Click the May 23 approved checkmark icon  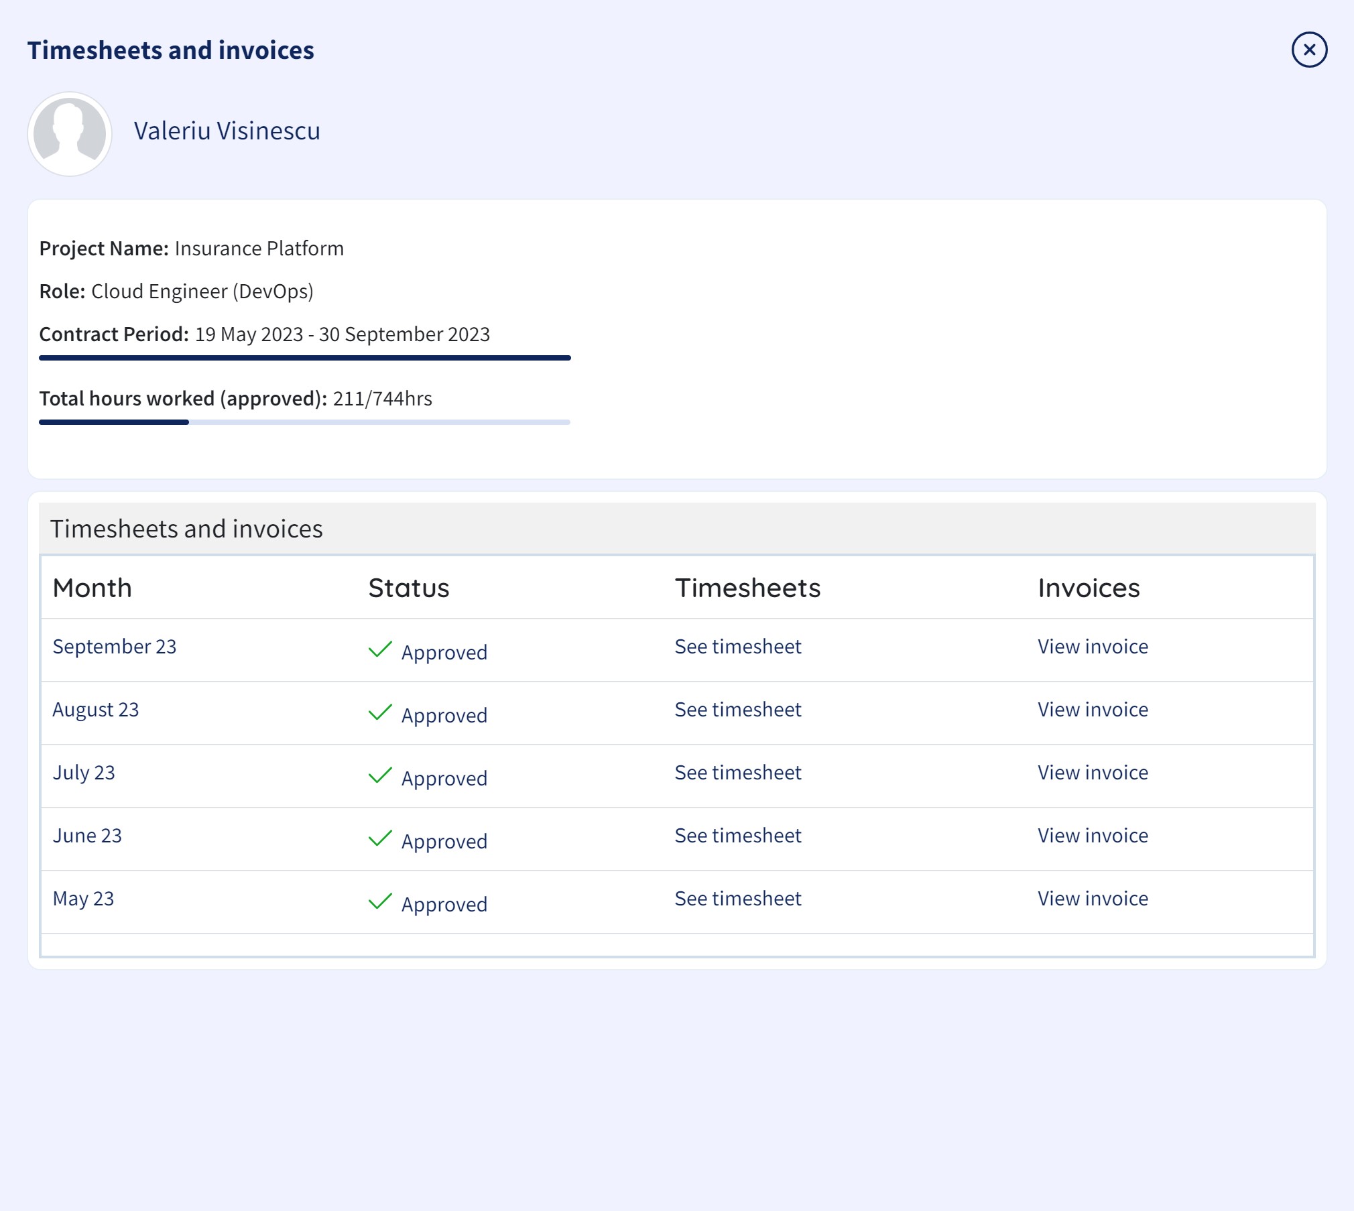click(380, 901)
